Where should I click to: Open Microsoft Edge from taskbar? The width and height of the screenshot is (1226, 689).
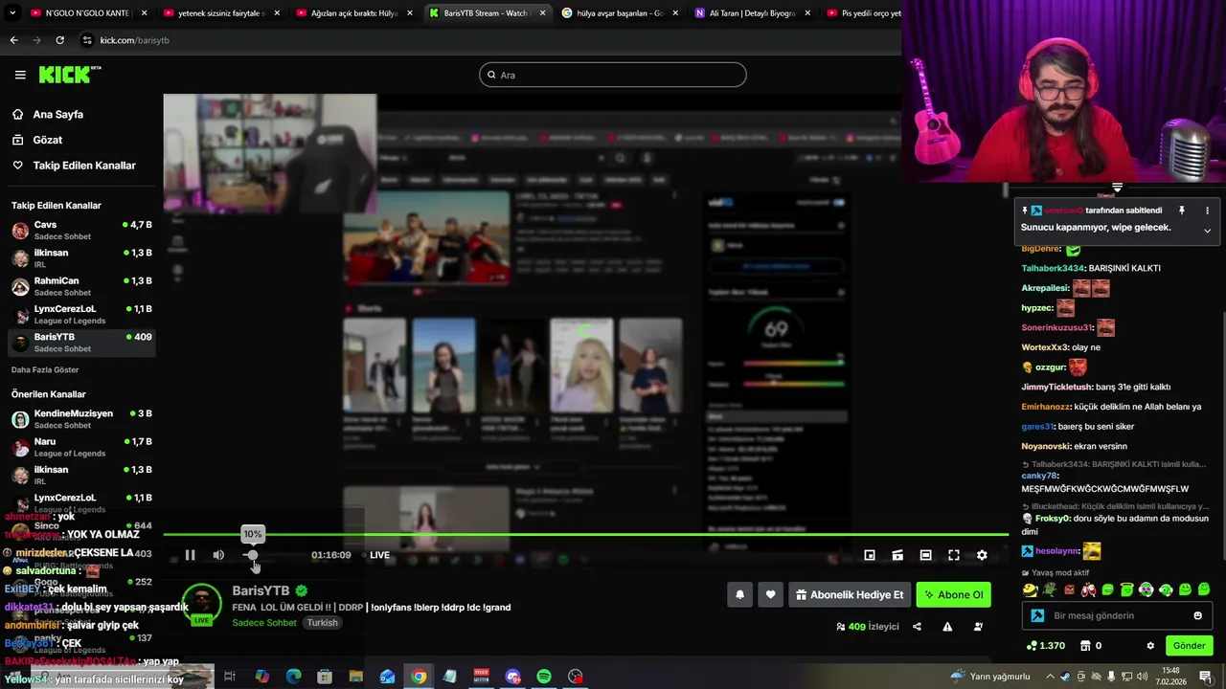point(293,677)
